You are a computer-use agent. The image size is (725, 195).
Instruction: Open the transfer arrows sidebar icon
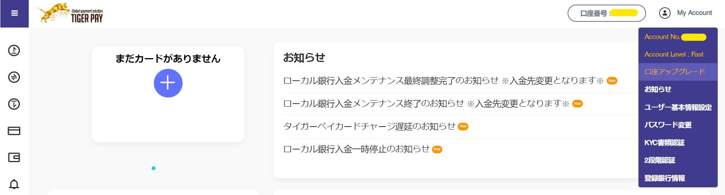tap(14, 77)
